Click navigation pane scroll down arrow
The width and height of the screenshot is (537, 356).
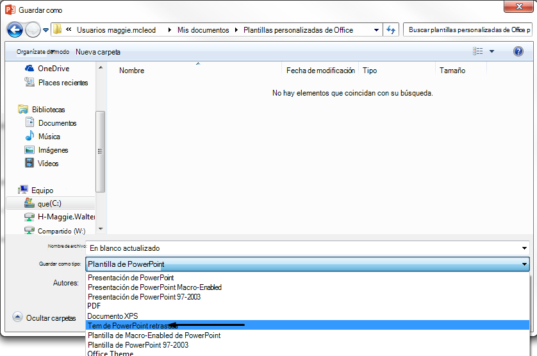(101, 229)
